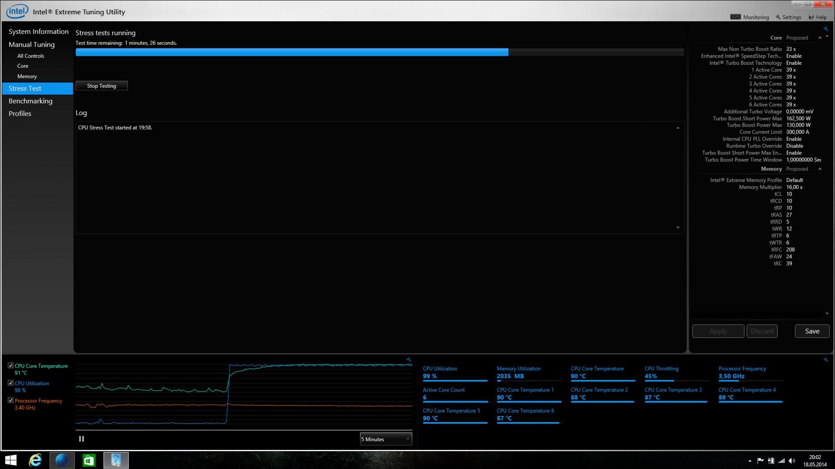
Task: Toggle the Processor Frequency graph checkbox
Action: point(10,400)
